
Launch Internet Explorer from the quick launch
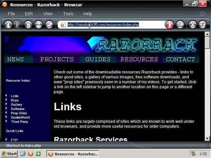[23, 154]
